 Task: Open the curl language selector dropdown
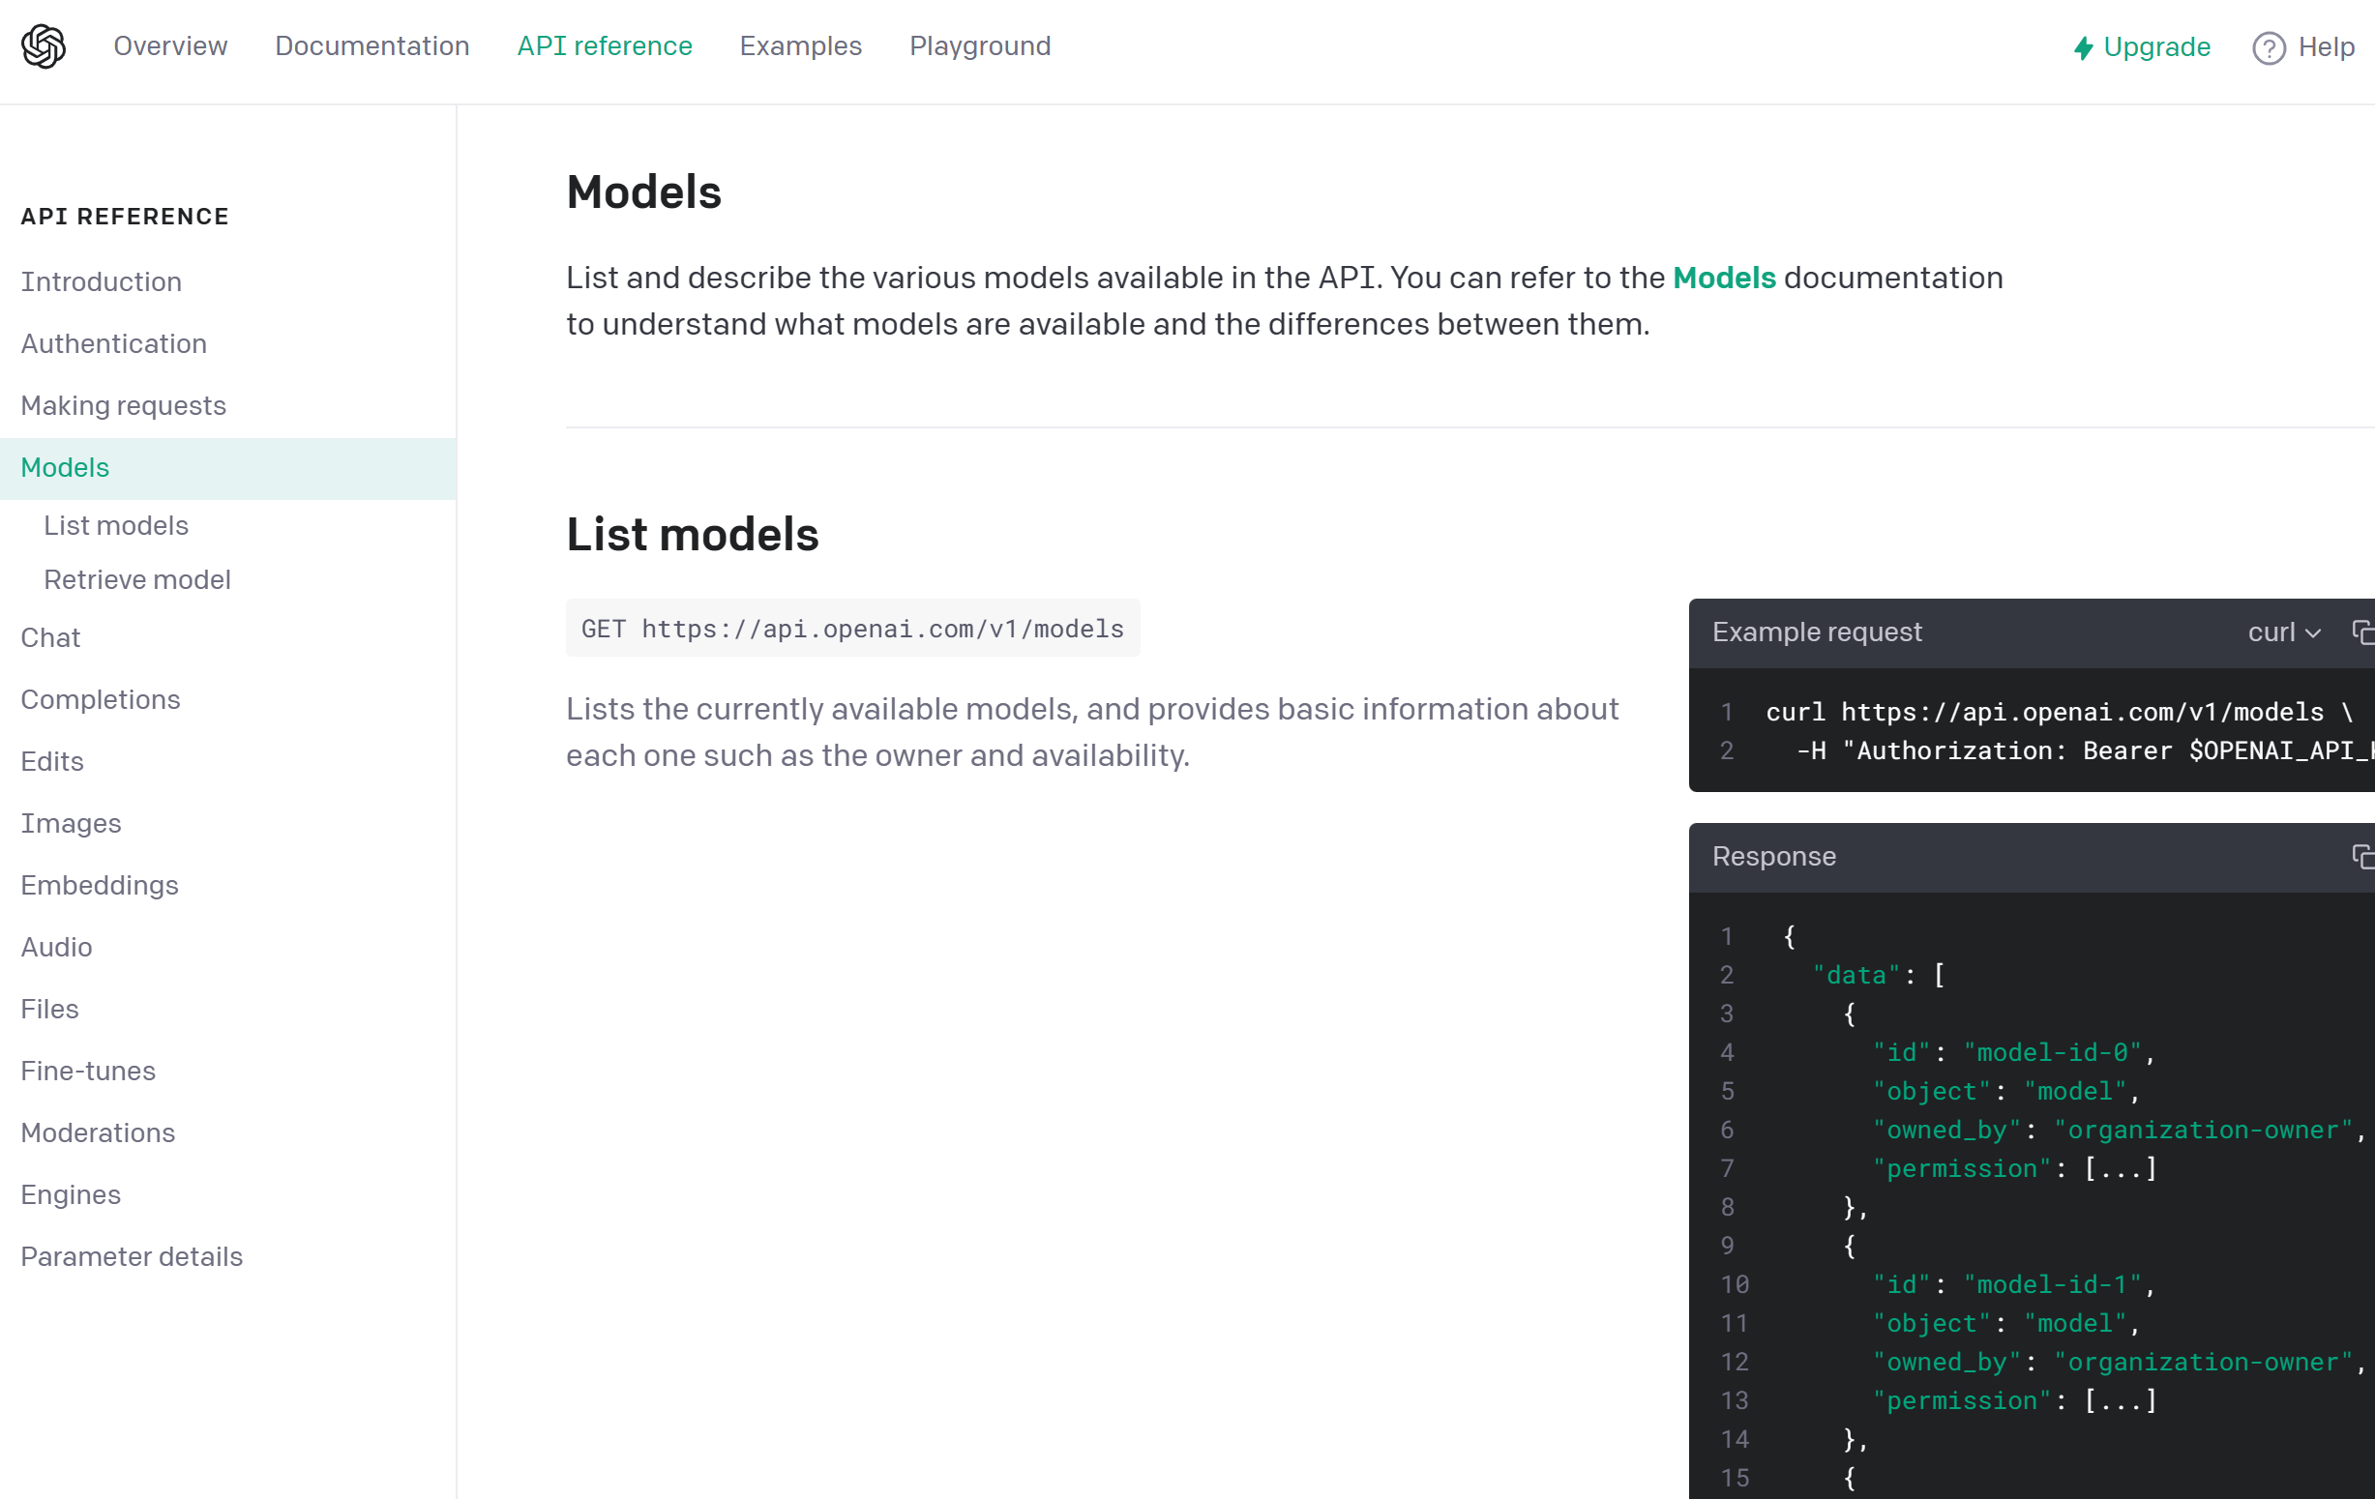point(2283,632)
